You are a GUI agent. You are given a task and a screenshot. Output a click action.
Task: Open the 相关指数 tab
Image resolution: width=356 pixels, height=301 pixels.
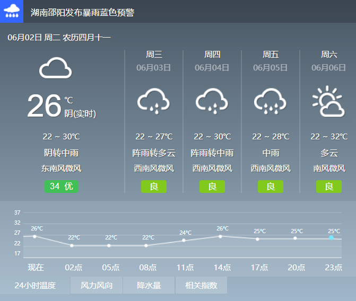[201, 285]
